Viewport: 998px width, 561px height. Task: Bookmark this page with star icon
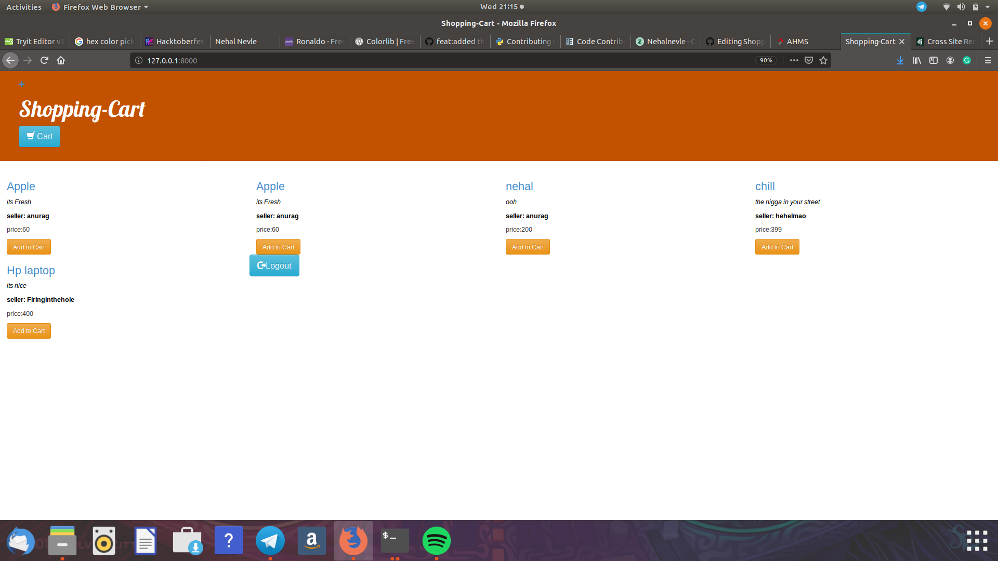(823, 60)
